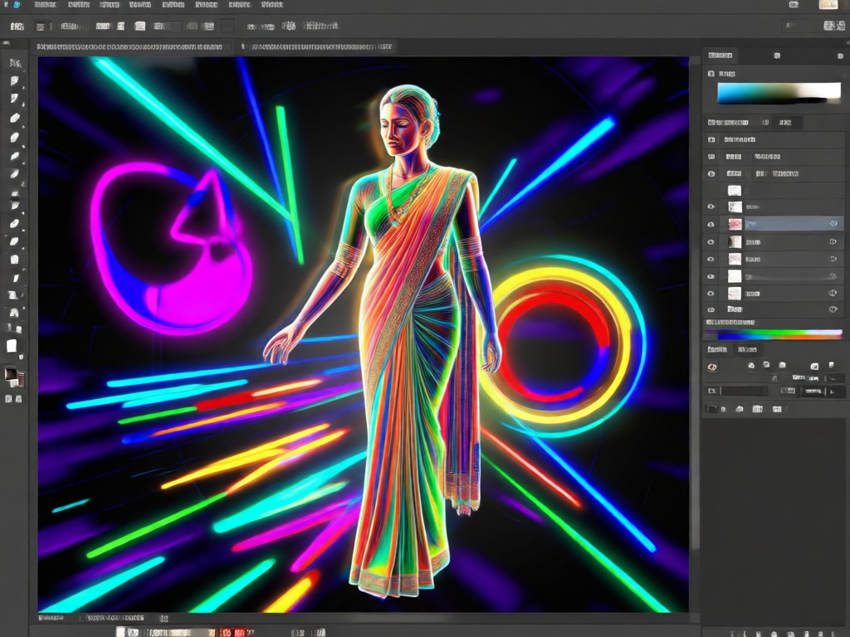Click the foreground/background color squares in left toolbar
The image size is (850, 637).
(x=13, y=377)
